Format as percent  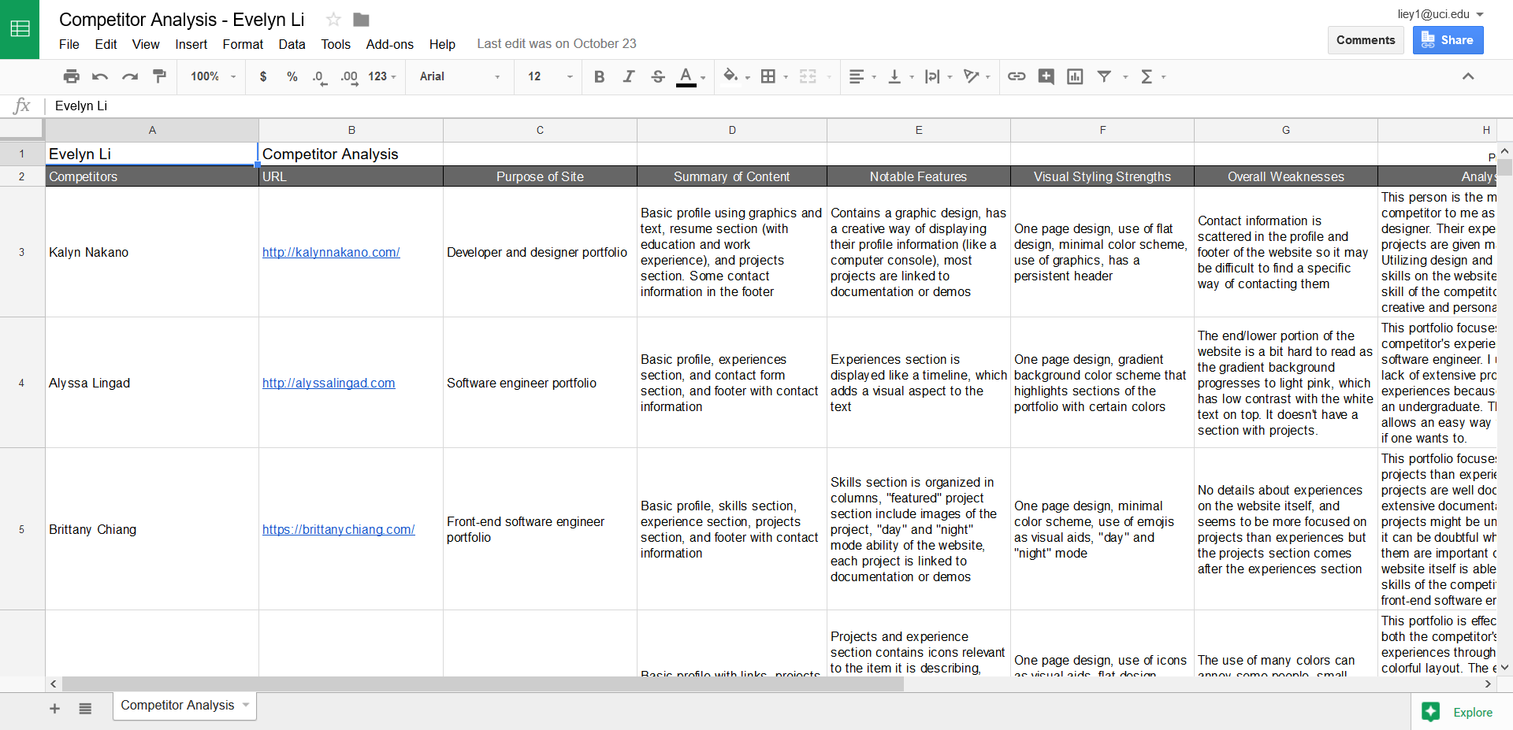[292, 76]
